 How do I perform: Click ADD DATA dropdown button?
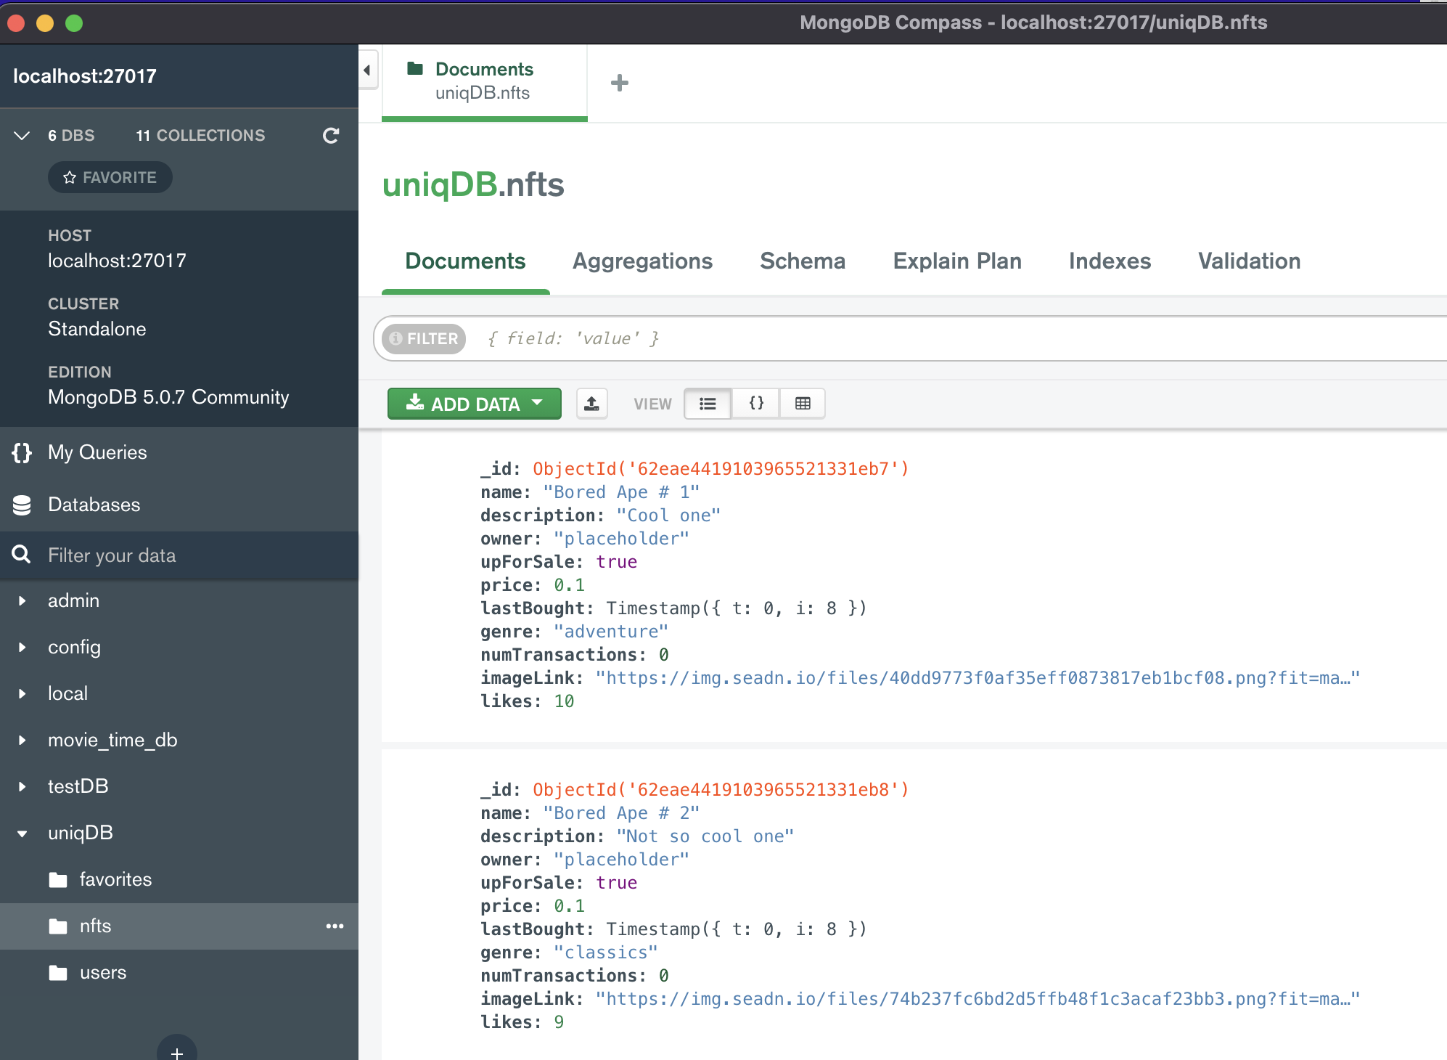(x=472, y=404)
